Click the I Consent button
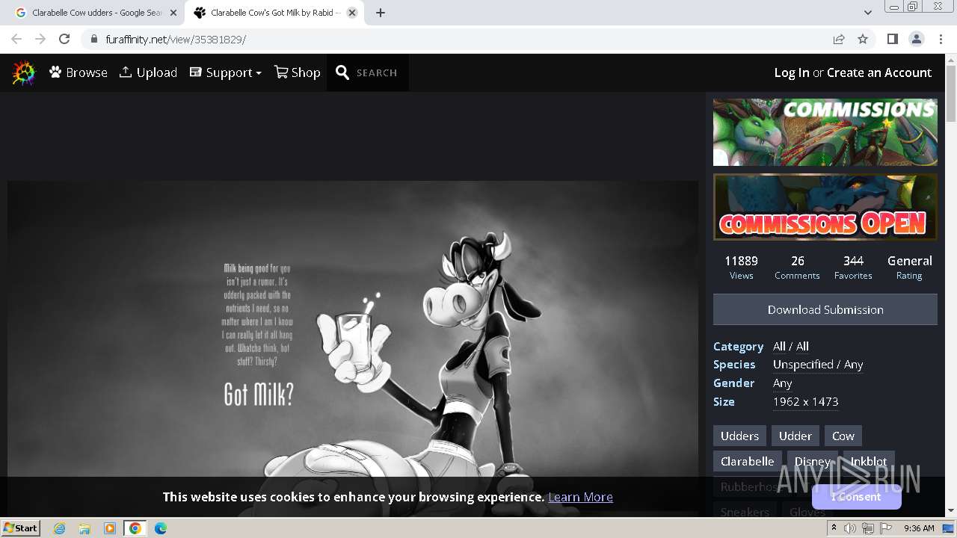Image resolution: width=957 pixels, height=538 pixels. coord(856,497)
